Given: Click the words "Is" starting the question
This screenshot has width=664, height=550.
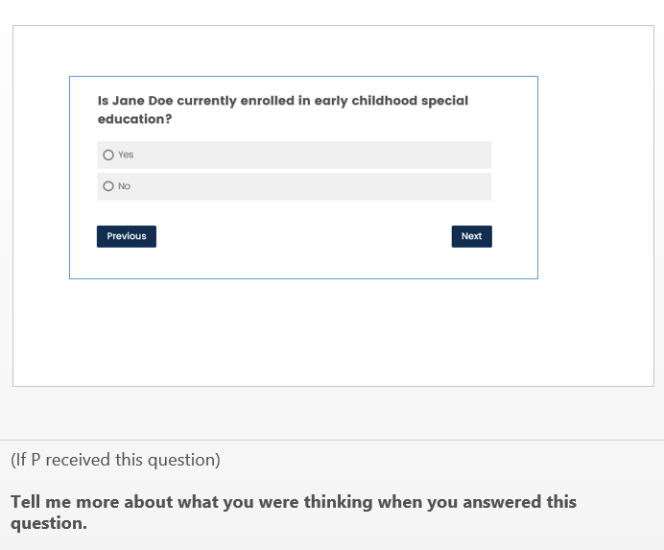Looking at the screenshot, I should 103,101.
